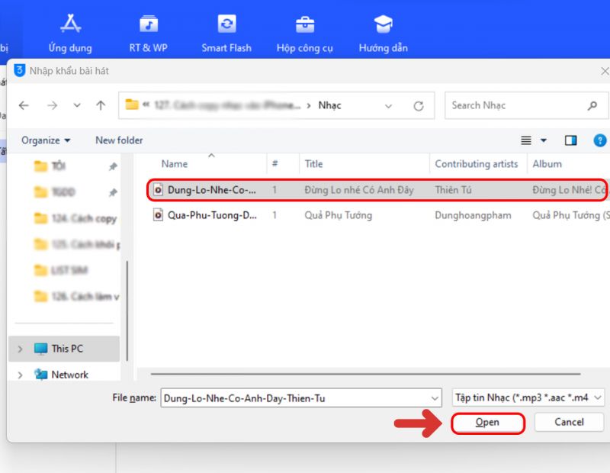Click New folder in toolbar
The width and height of the screenshot is (610, 473).
(119, 140)
